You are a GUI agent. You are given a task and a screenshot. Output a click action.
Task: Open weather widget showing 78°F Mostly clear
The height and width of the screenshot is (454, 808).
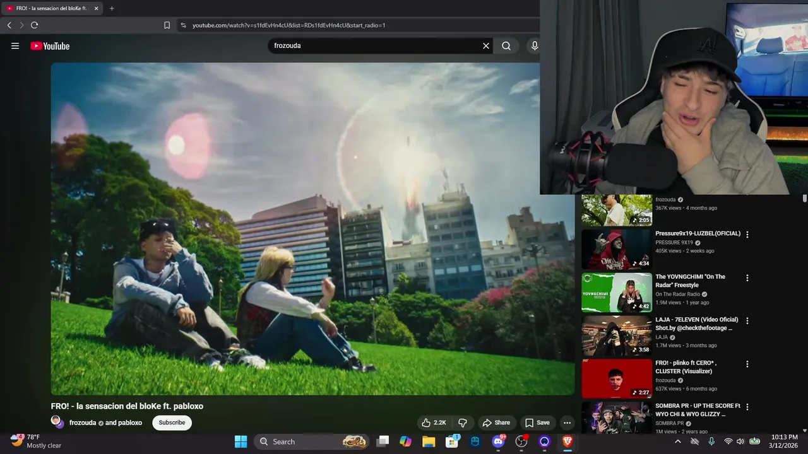(36, 441)
